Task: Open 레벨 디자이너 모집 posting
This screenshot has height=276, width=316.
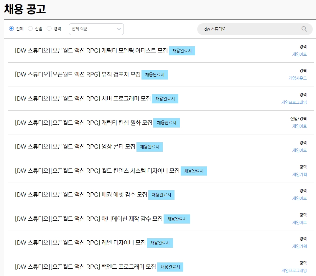Action: [80, 243]
